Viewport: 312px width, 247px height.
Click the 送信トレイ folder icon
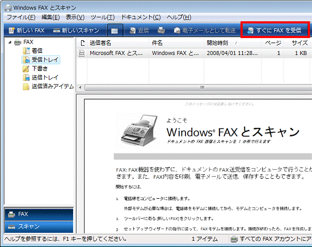26,77
